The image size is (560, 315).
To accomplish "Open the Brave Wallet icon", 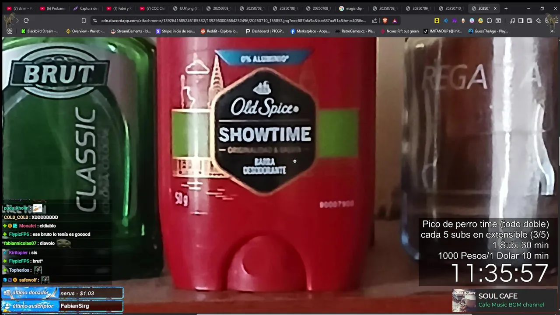I will point(529,21).
